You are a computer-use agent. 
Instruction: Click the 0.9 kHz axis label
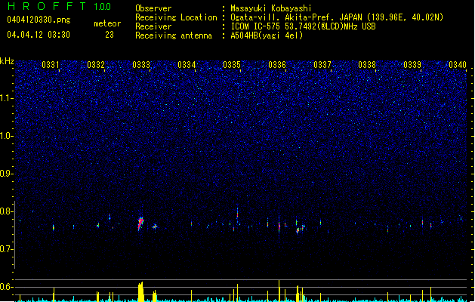[x=6, y=174]
